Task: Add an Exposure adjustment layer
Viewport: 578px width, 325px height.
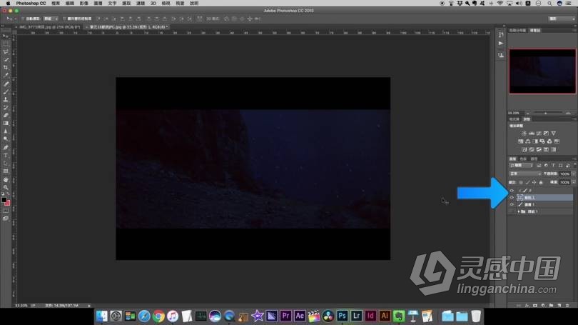Action: click(546, 133)
